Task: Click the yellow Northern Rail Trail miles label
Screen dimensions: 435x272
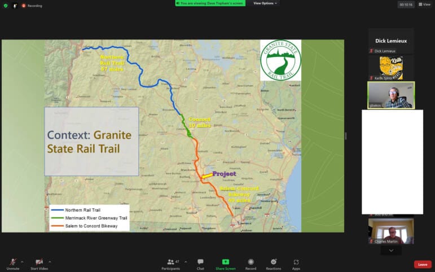Action: pyautogui.click(x=112, y=63)
